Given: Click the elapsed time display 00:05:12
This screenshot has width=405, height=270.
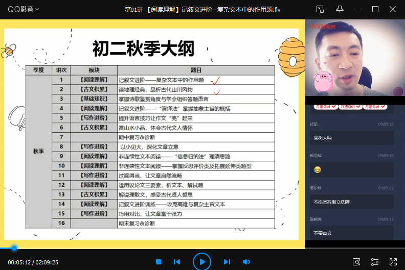Looking at the screenshot, I should (19, 262).
